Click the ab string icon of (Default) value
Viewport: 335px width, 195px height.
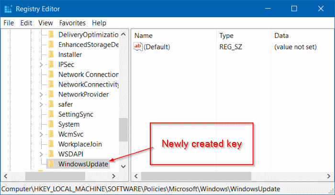coord(138,47)
